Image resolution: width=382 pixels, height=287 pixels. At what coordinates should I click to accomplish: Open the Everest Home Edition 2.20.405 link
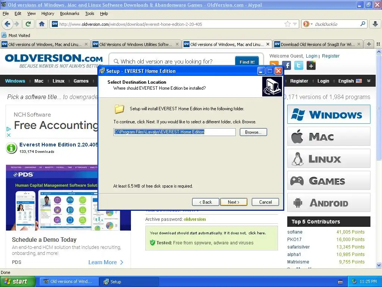(59, 145)
